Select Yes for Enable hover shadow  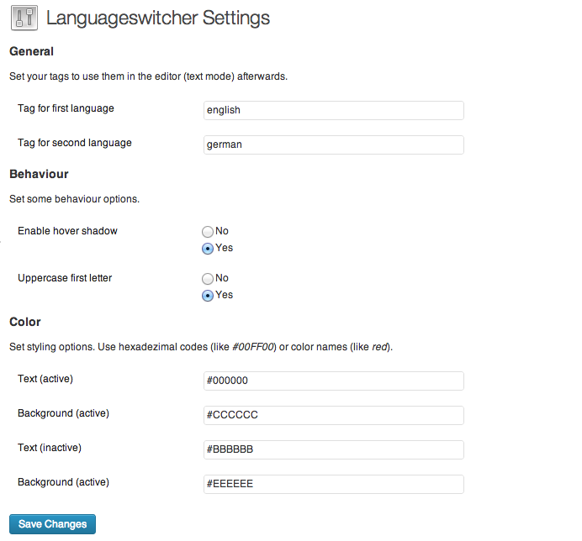pyautogui.click(x=207, y=249)
